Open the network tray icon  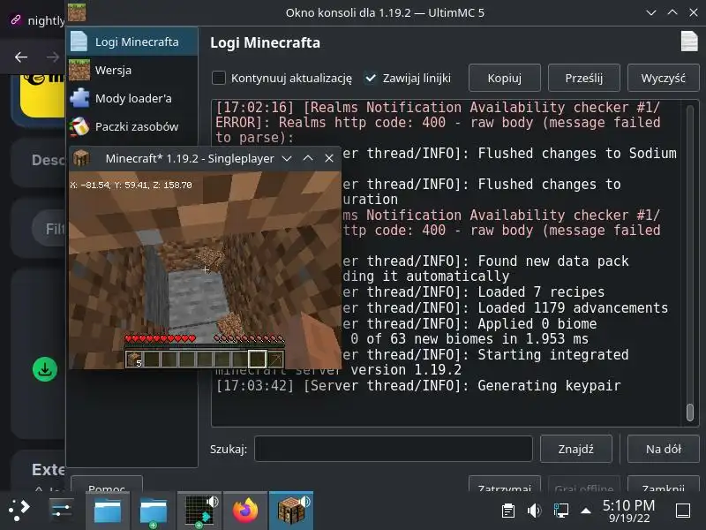(560, 511)
